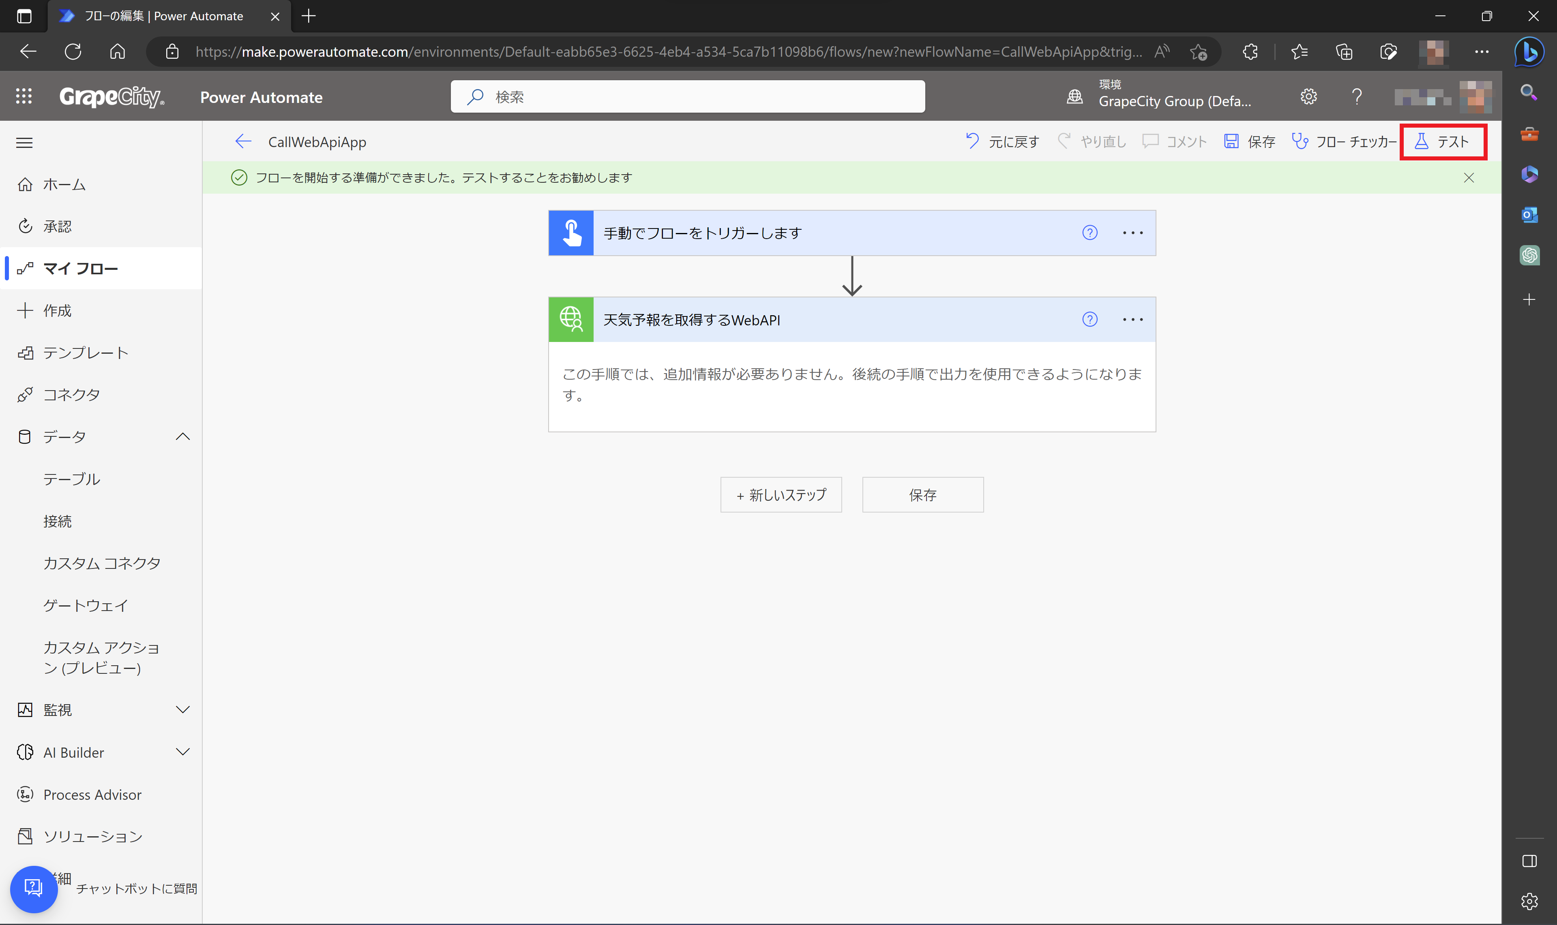Viewport: 1557px width, 925px height.
Task: Click the 検索 search box
Action: 687,96
